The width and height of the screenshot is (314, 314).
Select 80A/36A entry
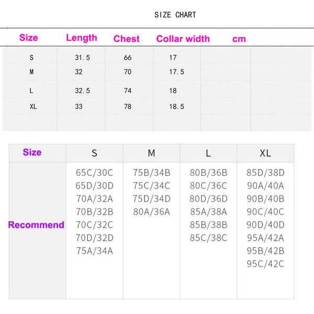tap(152, 211)
